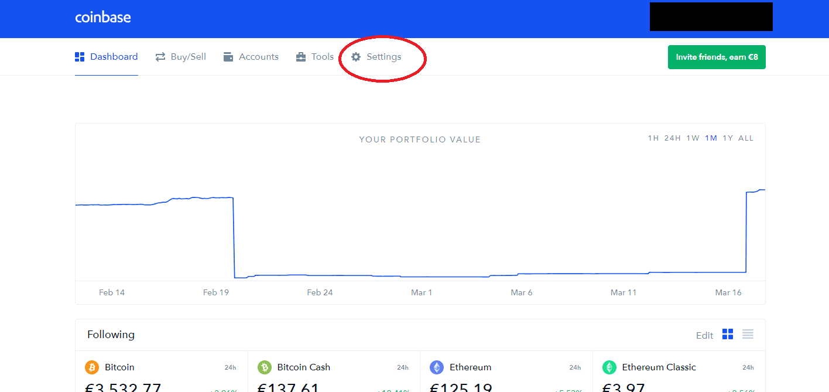This screenshot has height=392, width=829.
Task: Click the Dashboard grid icon
Action: (x=80, y=57)
